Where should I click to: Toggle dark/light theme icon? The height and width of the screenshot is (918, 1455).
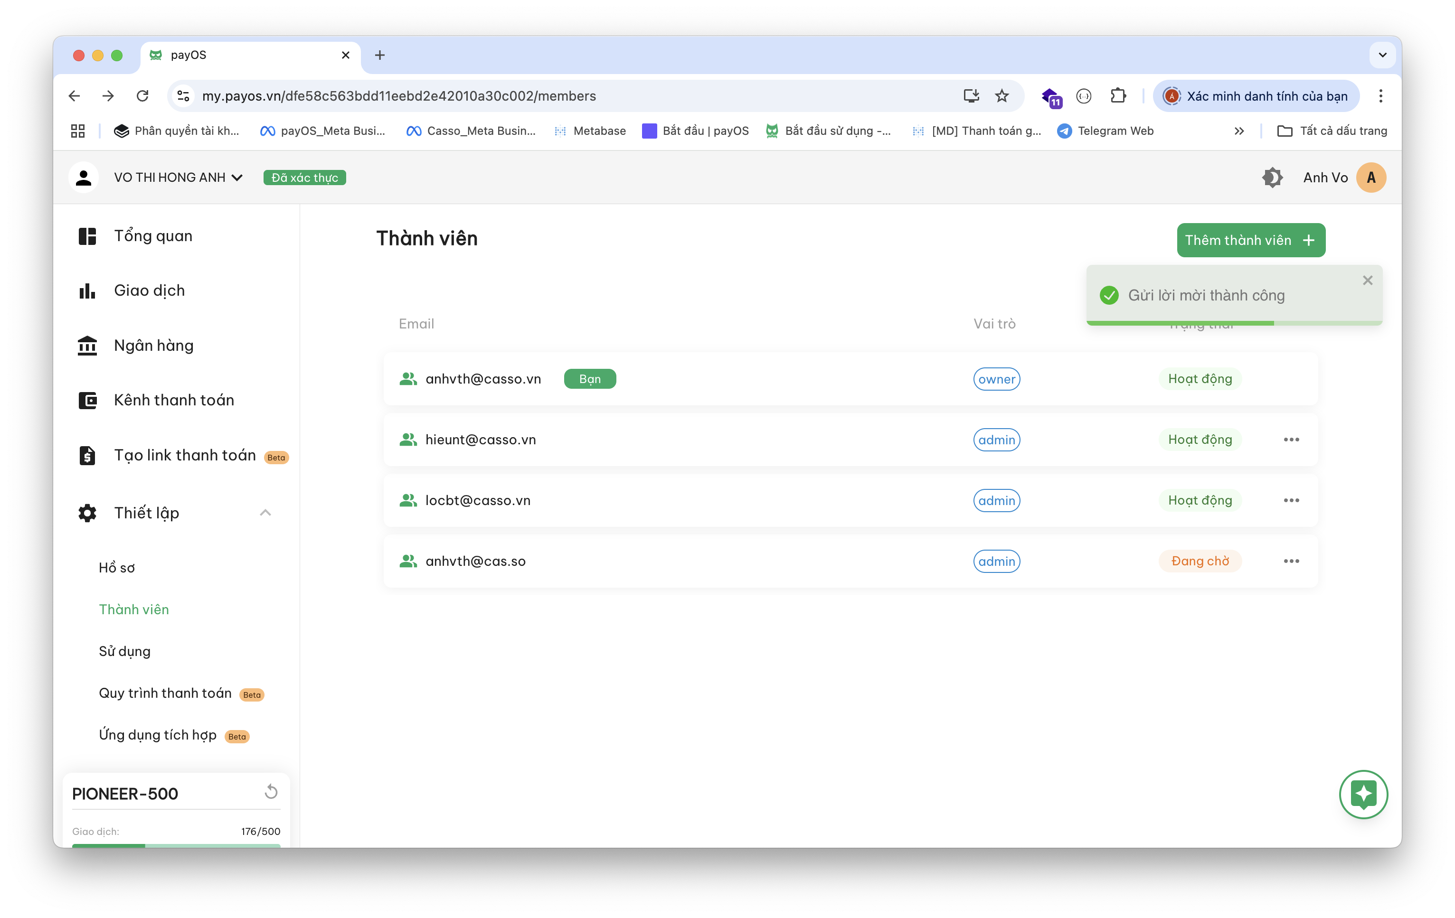pyautogui.click(x=1272, y=178)
